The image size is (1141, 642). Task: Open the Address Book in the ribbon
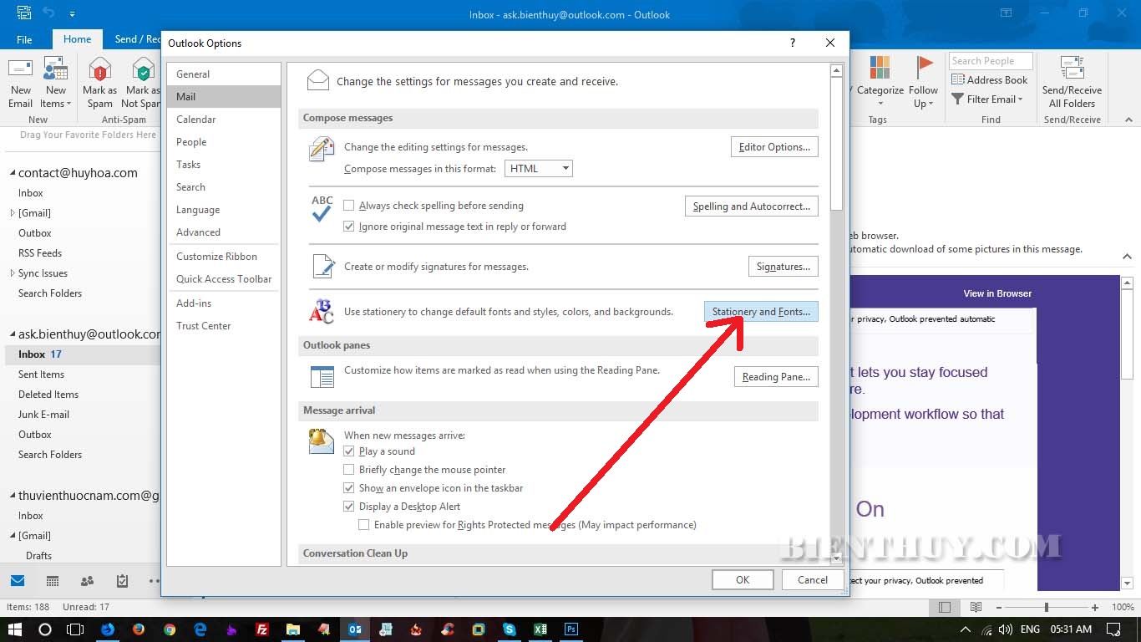pos(990,80)
